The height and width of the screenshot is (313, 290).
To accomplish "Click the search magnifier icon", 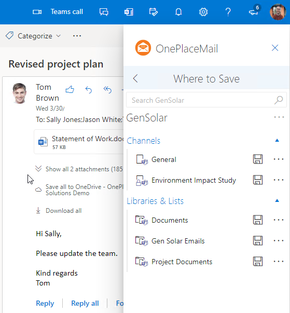I will coord(279,100).
